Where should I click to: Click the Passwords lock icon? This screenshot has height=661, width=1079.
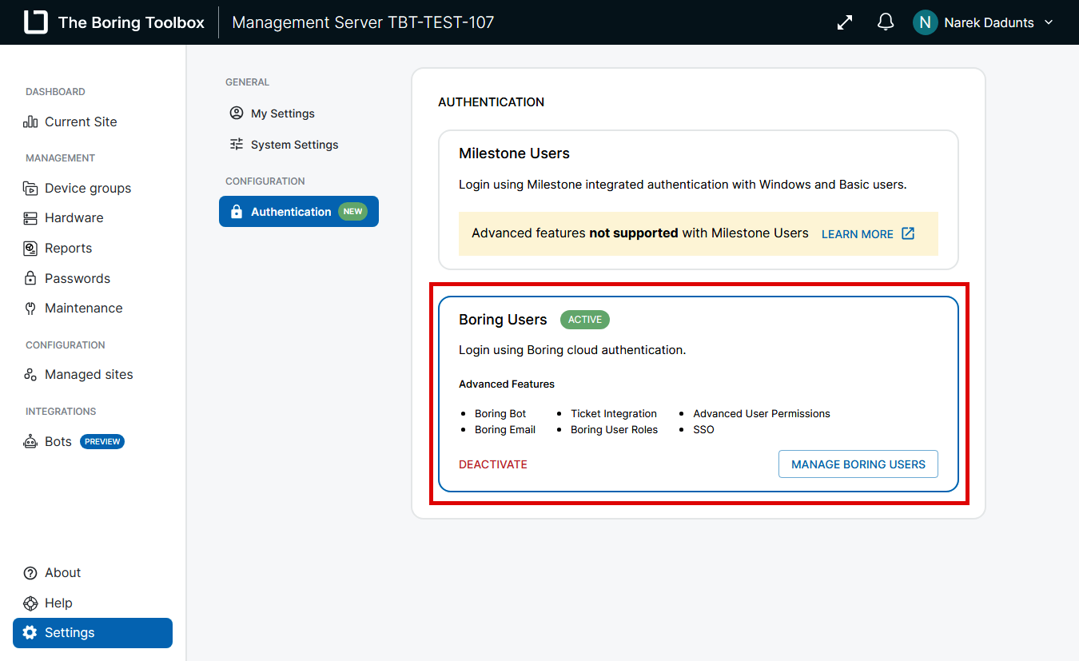coord(30,279)
